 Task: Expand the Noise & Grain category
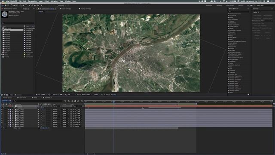point(229,43)
